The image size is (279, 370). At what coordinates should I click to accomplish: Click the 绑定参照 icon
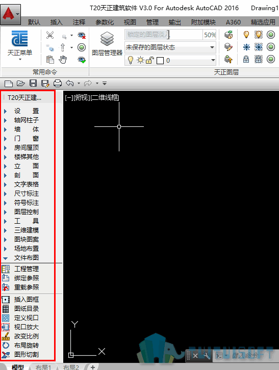[6, 278]
